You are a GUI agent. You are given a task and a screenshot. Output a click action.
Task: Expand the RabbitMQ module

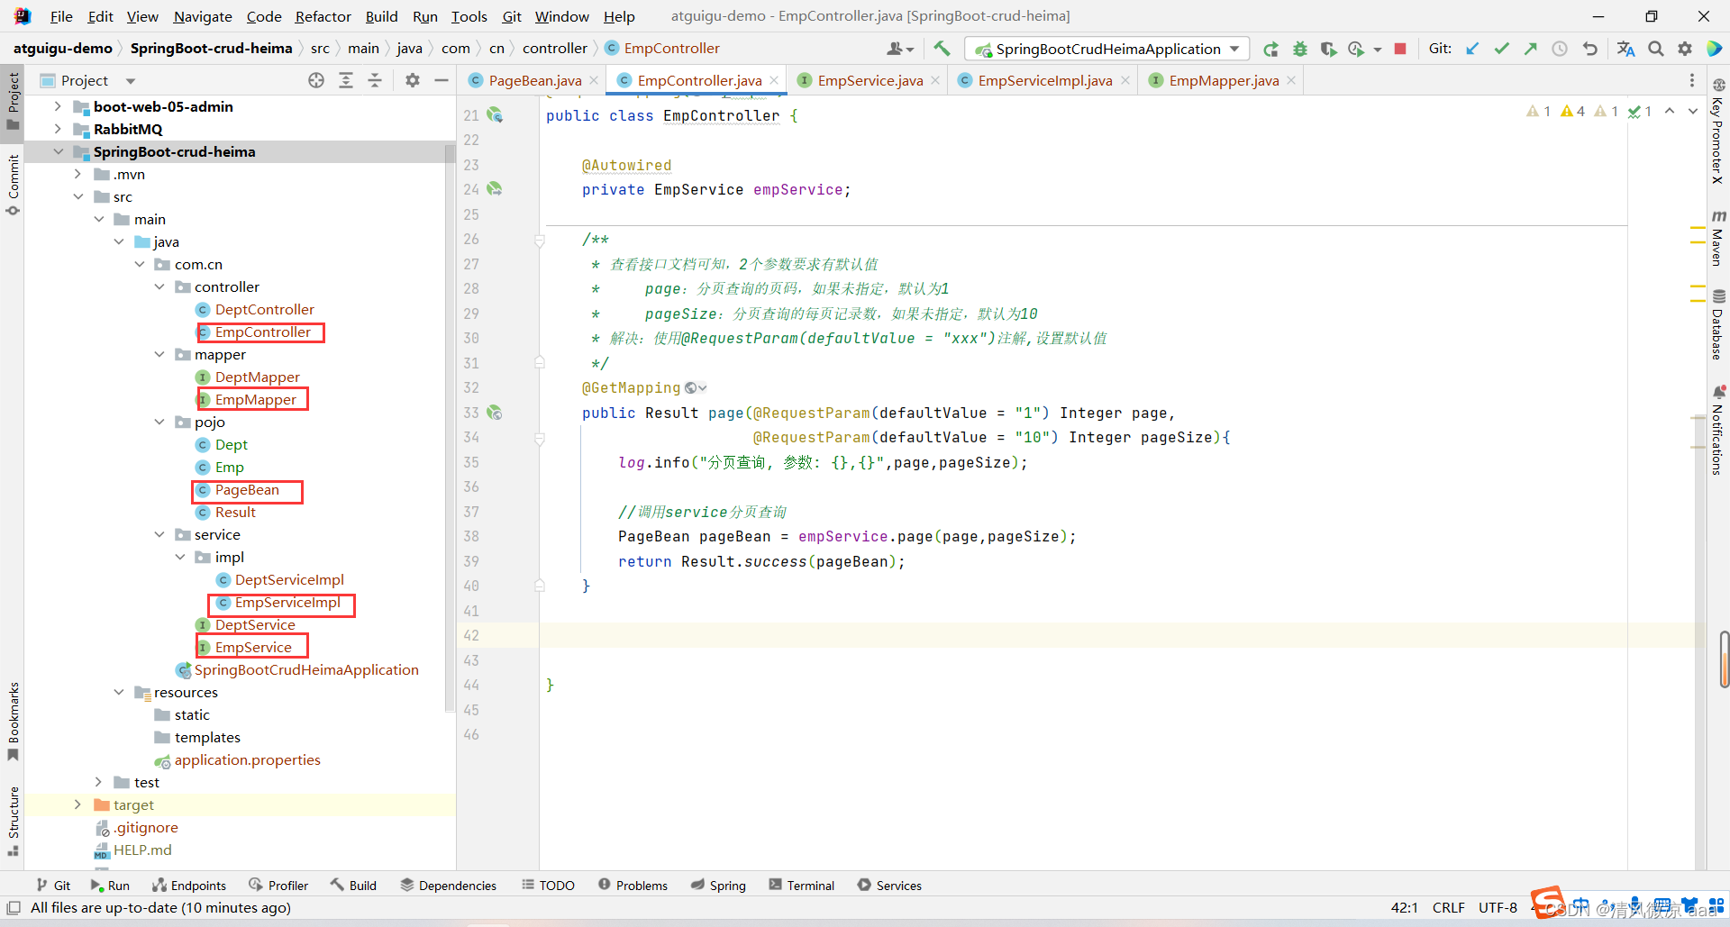58,129
